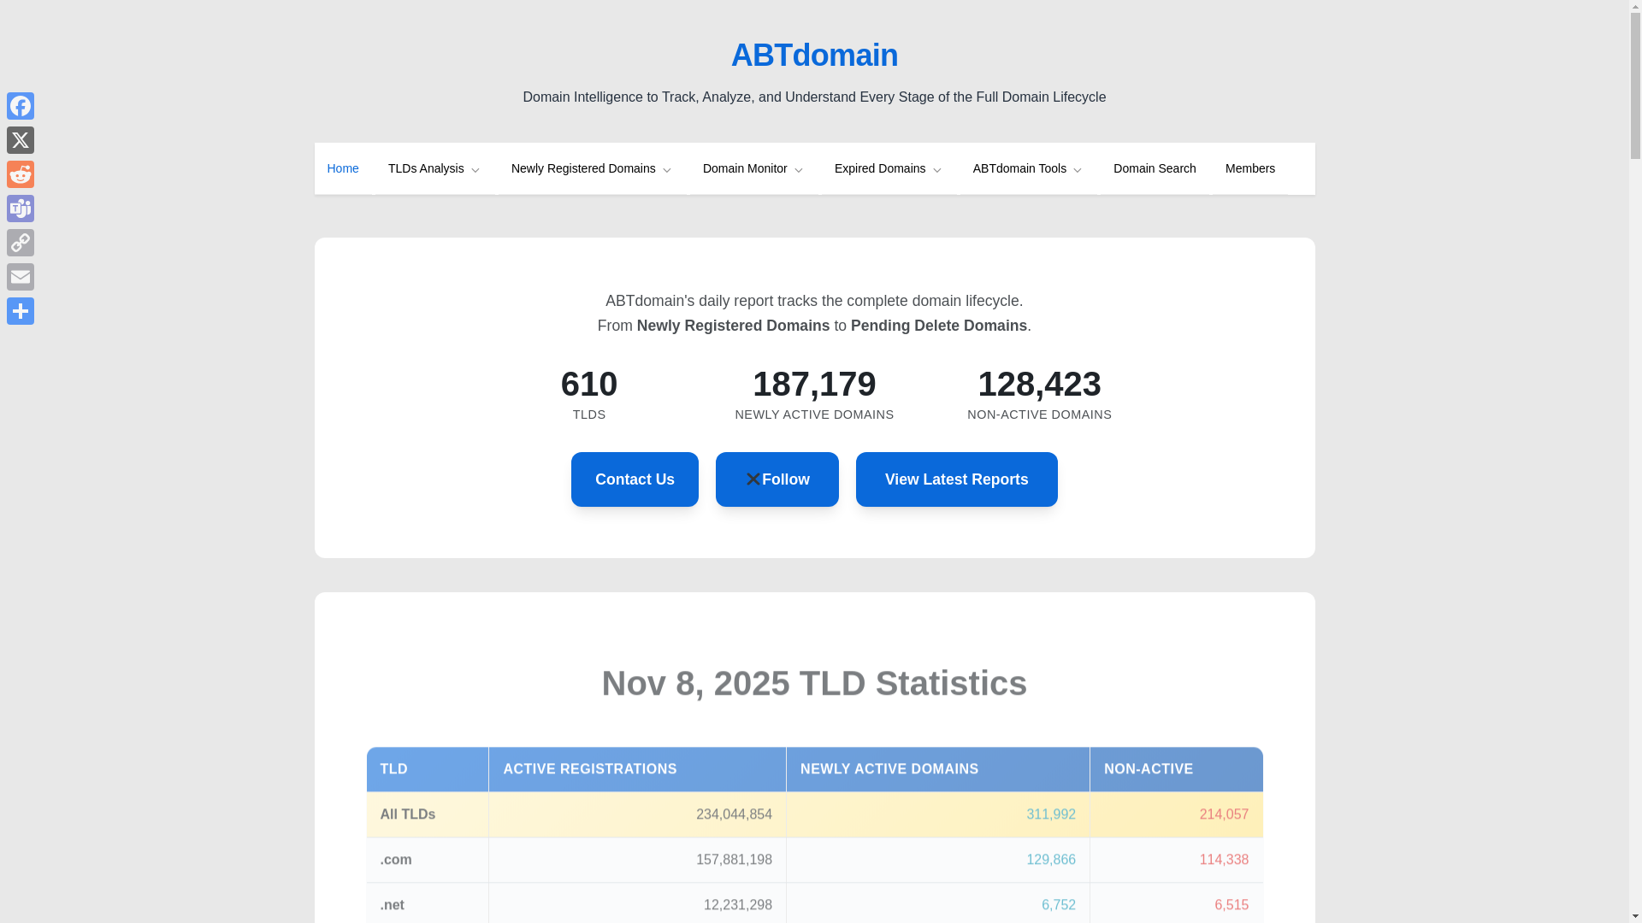Share page on Facebook
This screenshot has height=923, width=1642.
(x=21, y=106)
